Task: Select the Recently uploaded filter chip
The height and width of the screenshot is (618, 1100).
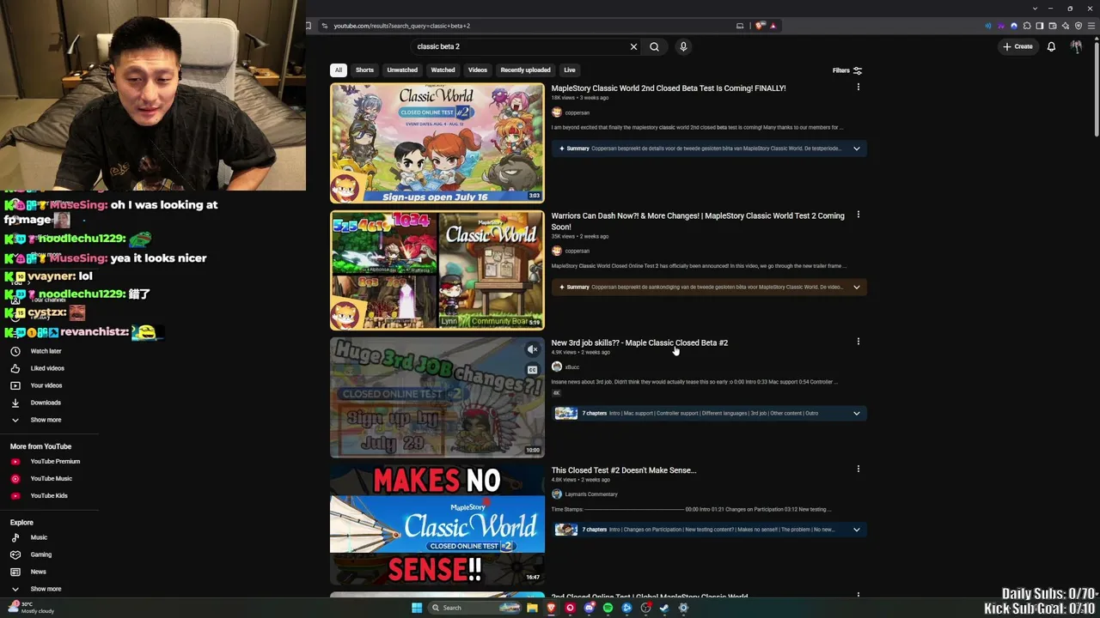Action: (x=525, y=70)
